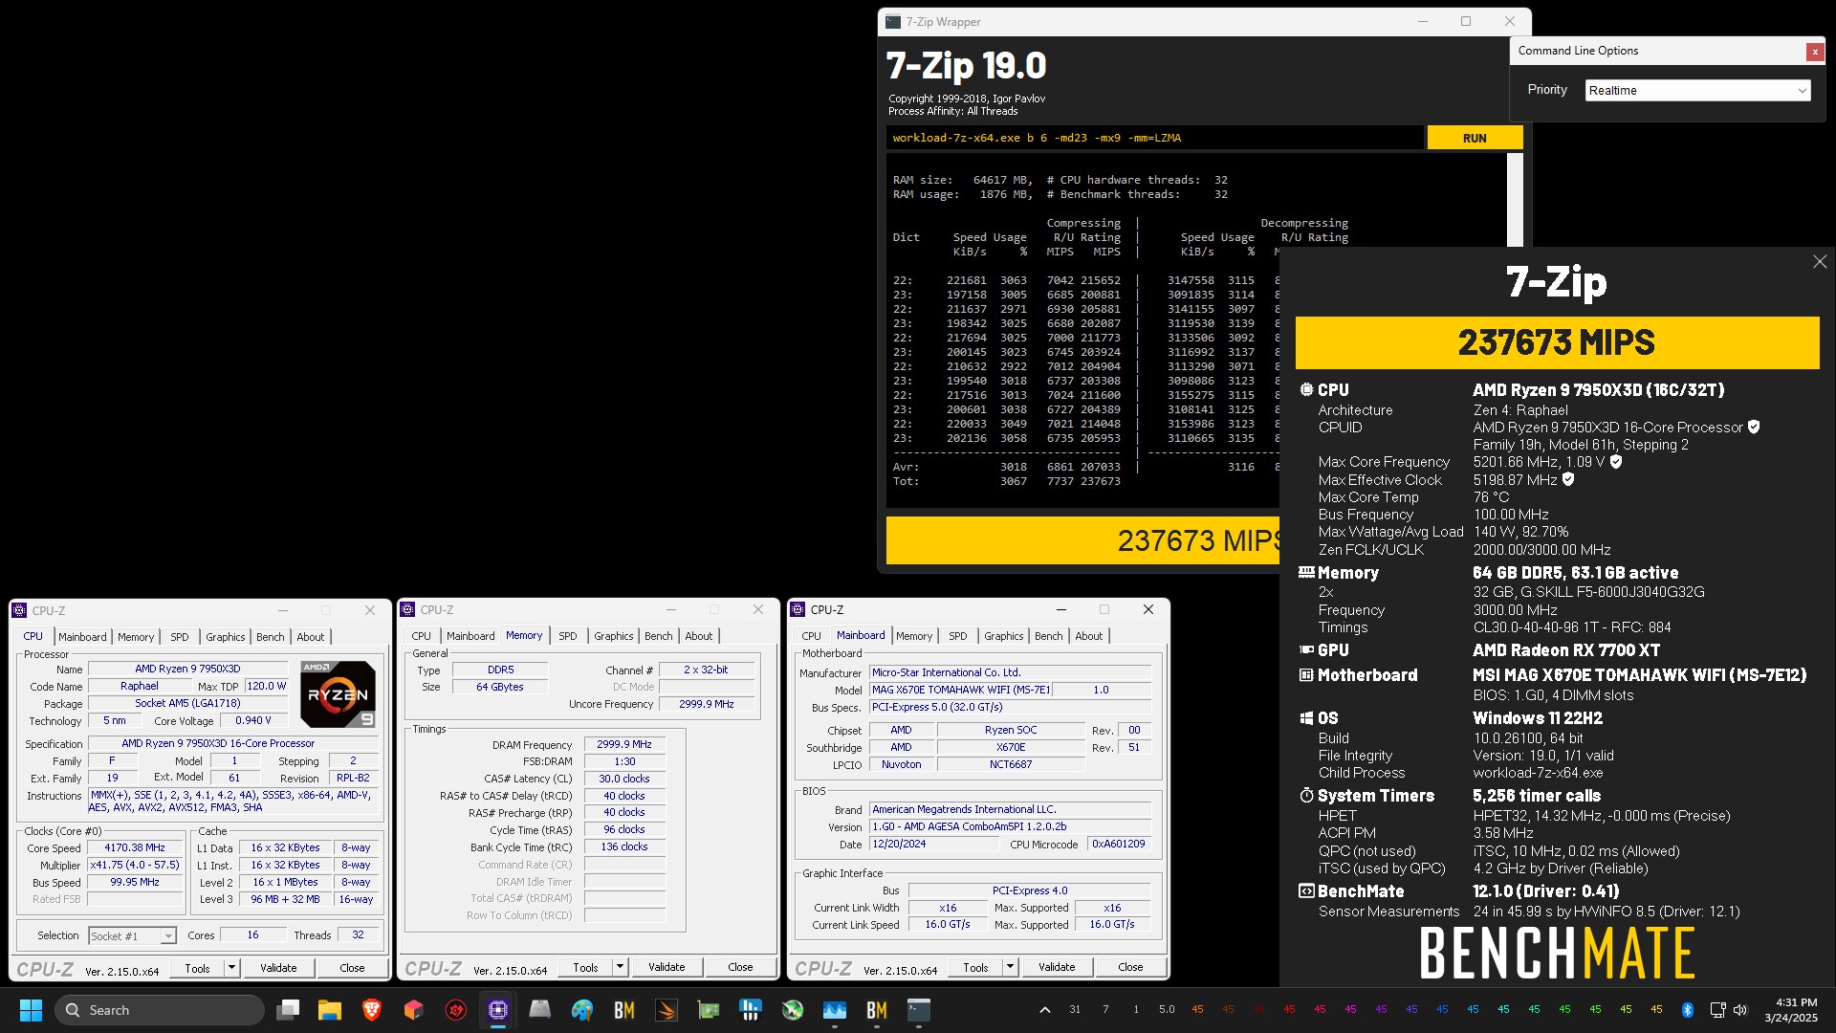The width and height of the screenshot is (1836, 1033).
Task: Open Tools dropdown arrow in CPU-Z CPU window
Action: point(231,968)
